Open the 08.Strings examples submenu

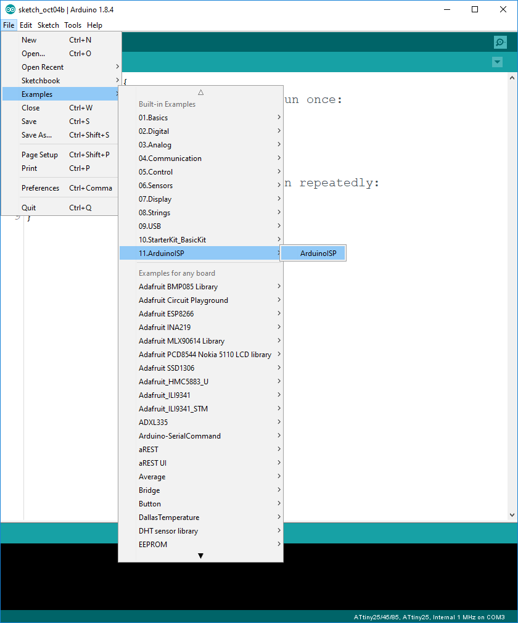201,213
